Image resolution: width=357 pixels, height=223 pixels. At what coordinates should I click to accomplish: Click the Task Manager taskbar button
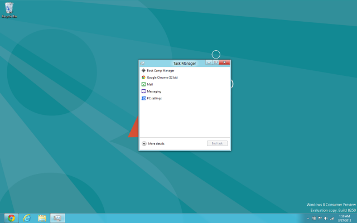click(57, 217)
